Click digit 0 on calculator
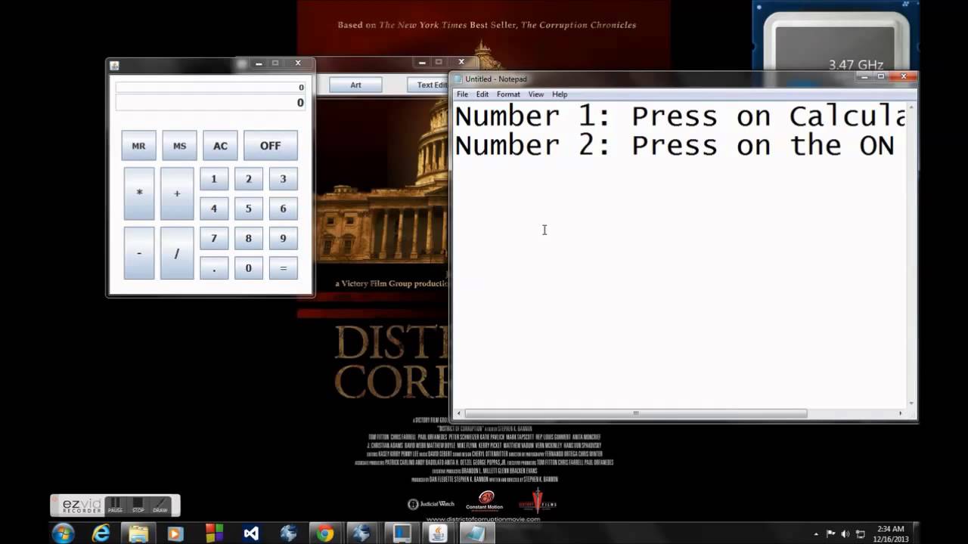Image resolution: width=968 pixels, height=544 pixels. click(x=249, y=268)
